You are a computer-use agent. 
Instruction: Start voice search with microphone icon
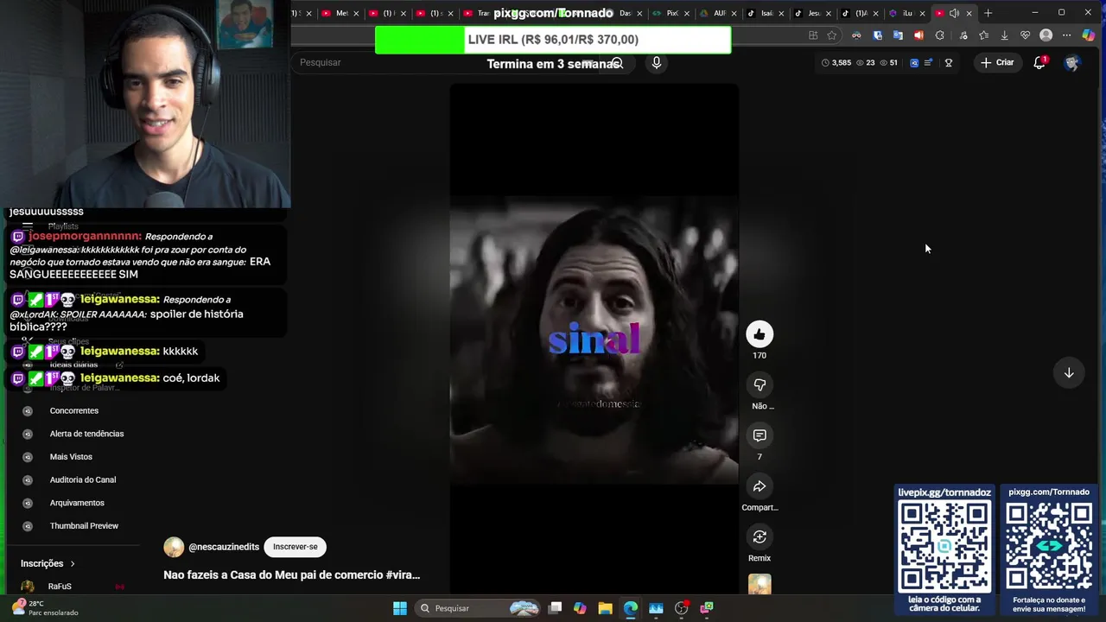click(x=657, y=62)
